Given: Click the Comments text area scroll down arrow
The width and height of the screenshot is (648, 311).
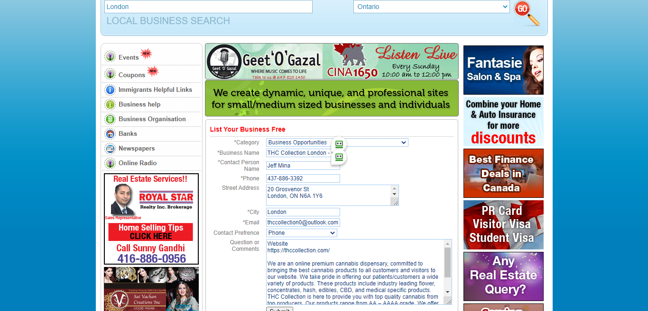Looking at the screenshot, I should pyautogui.click(x=447, y=292).
